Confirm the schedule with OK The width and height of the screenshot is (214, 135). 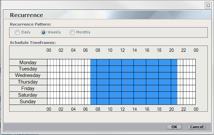[x=174, y=127]
